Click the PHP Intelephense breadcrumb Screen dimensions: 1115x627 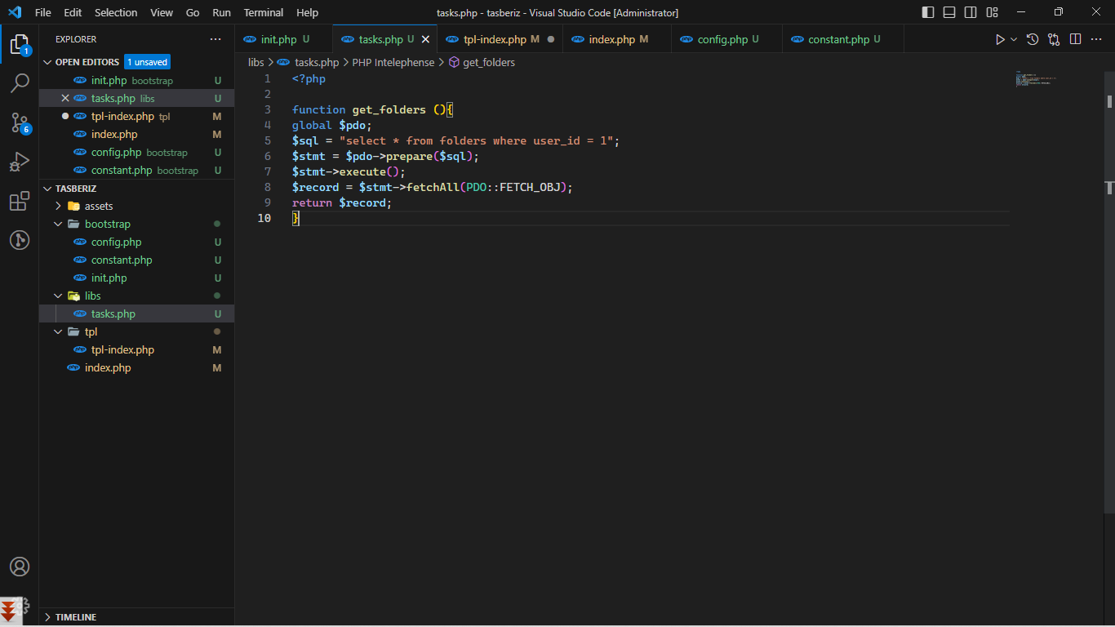click(x=393, y=62)
